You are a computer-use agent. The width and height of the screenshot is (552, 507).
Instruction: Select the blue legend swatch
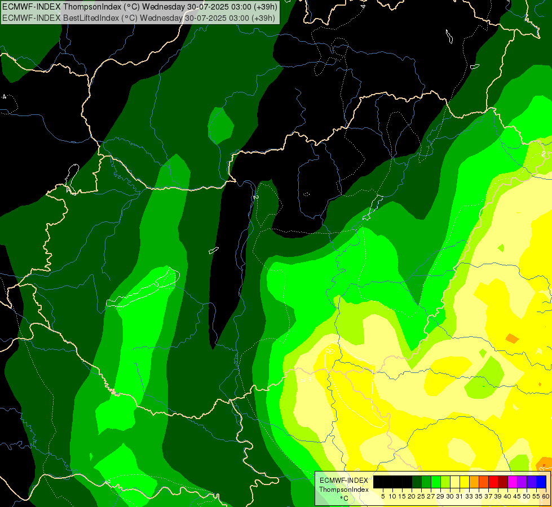[541, 482]
